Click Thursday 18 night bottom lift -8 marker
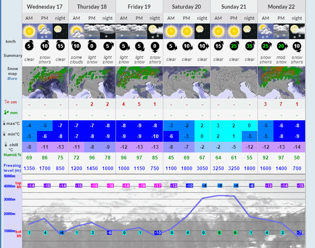315x248 pixels. (109, 233)
